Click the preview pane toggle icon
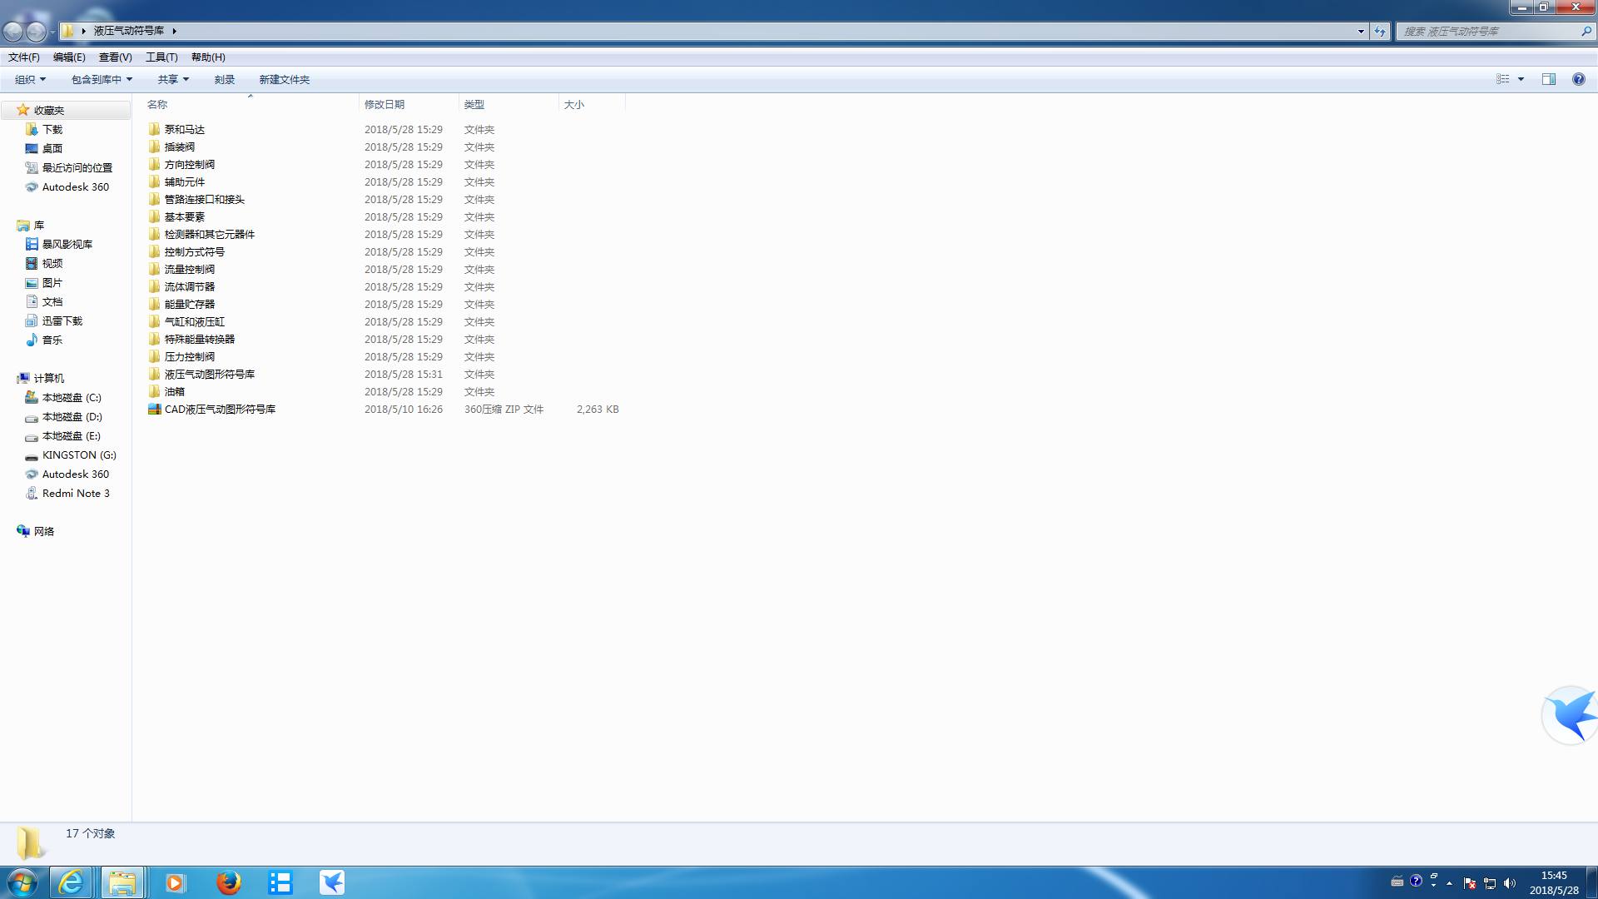This screenshot has height=899, width=1598. pos(1548,79)
